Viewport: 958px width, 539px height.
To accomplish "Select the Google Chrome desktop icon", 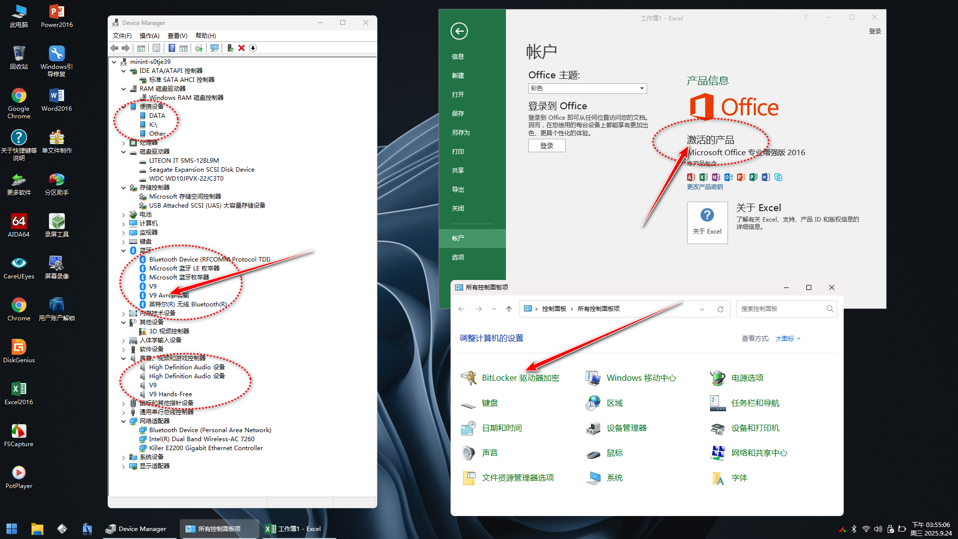I will pos(19,103).
